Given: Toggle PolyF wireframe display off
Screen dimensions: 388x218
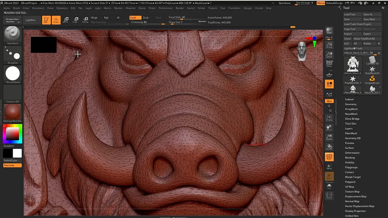Looking at the screenshot, I should 329,157.
